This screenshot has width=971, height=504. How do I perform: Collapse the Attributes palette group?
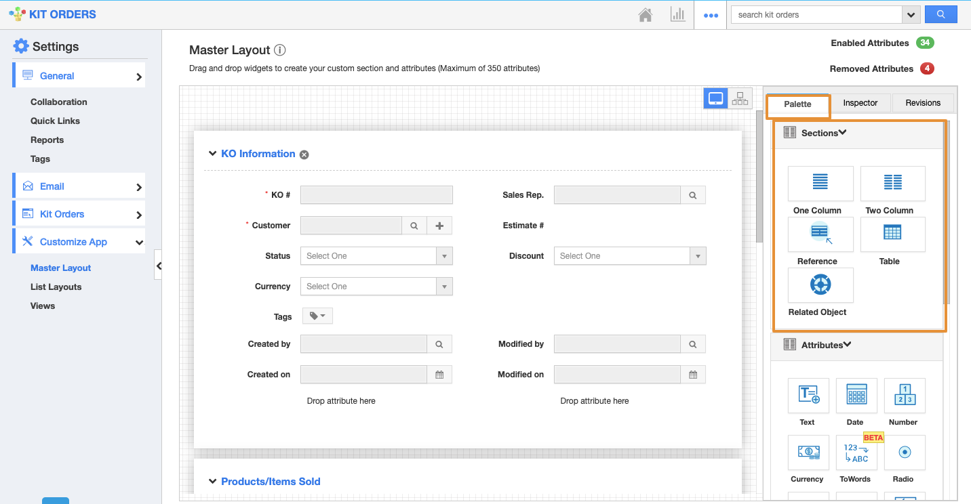click(848, 345)
